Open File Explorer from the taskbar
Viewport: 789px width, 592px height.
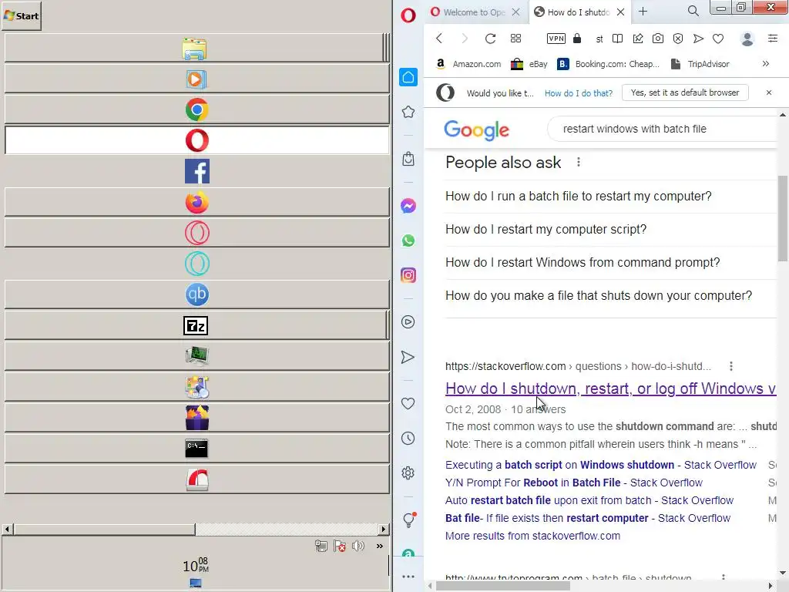[195, 49]
